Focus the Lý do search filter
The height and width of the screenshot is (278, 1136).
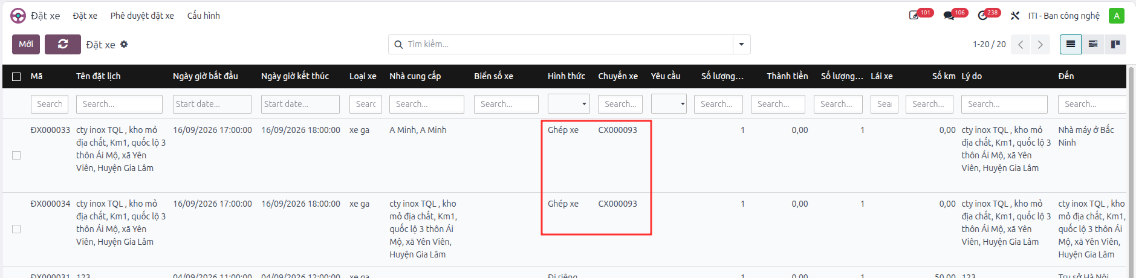[1004, 104]
